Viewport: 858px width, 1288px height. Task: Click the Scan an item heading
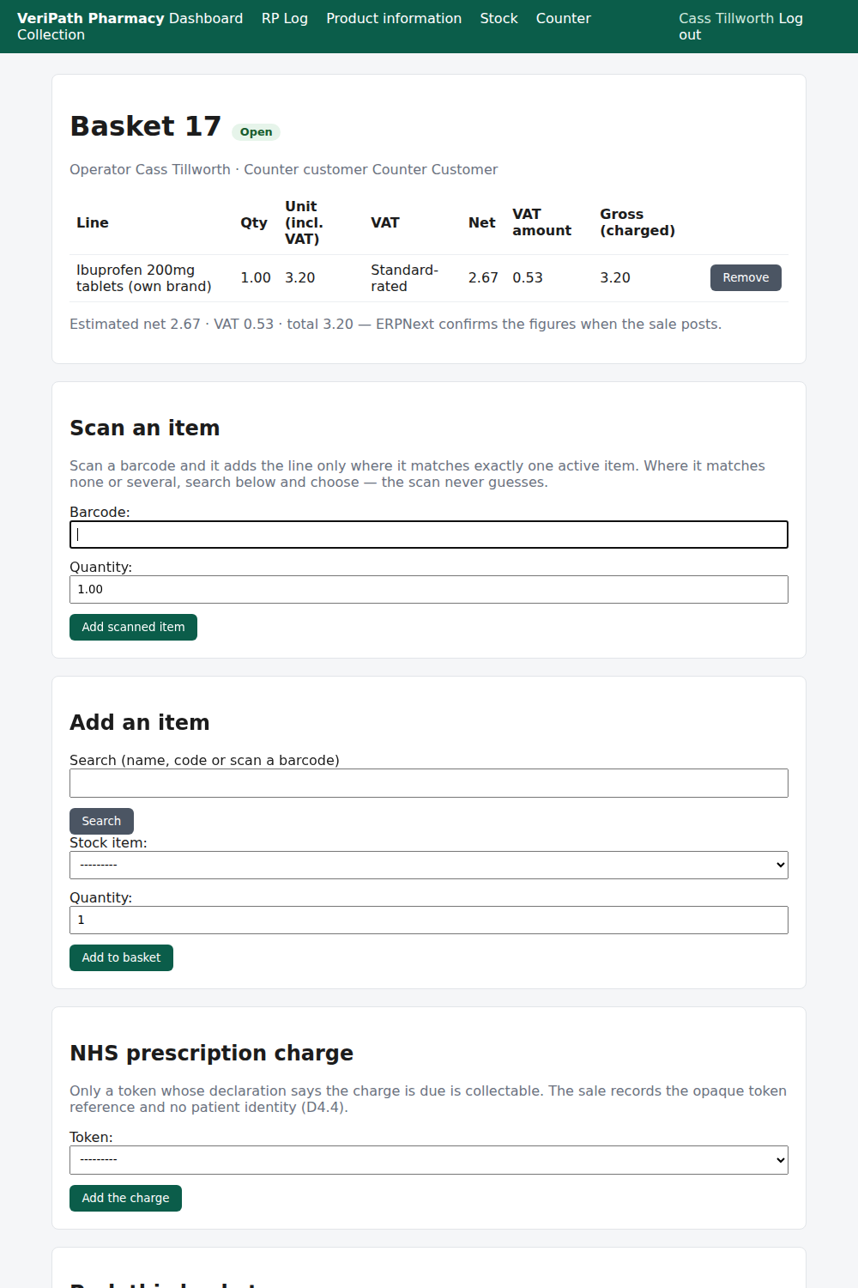point(145,428)
